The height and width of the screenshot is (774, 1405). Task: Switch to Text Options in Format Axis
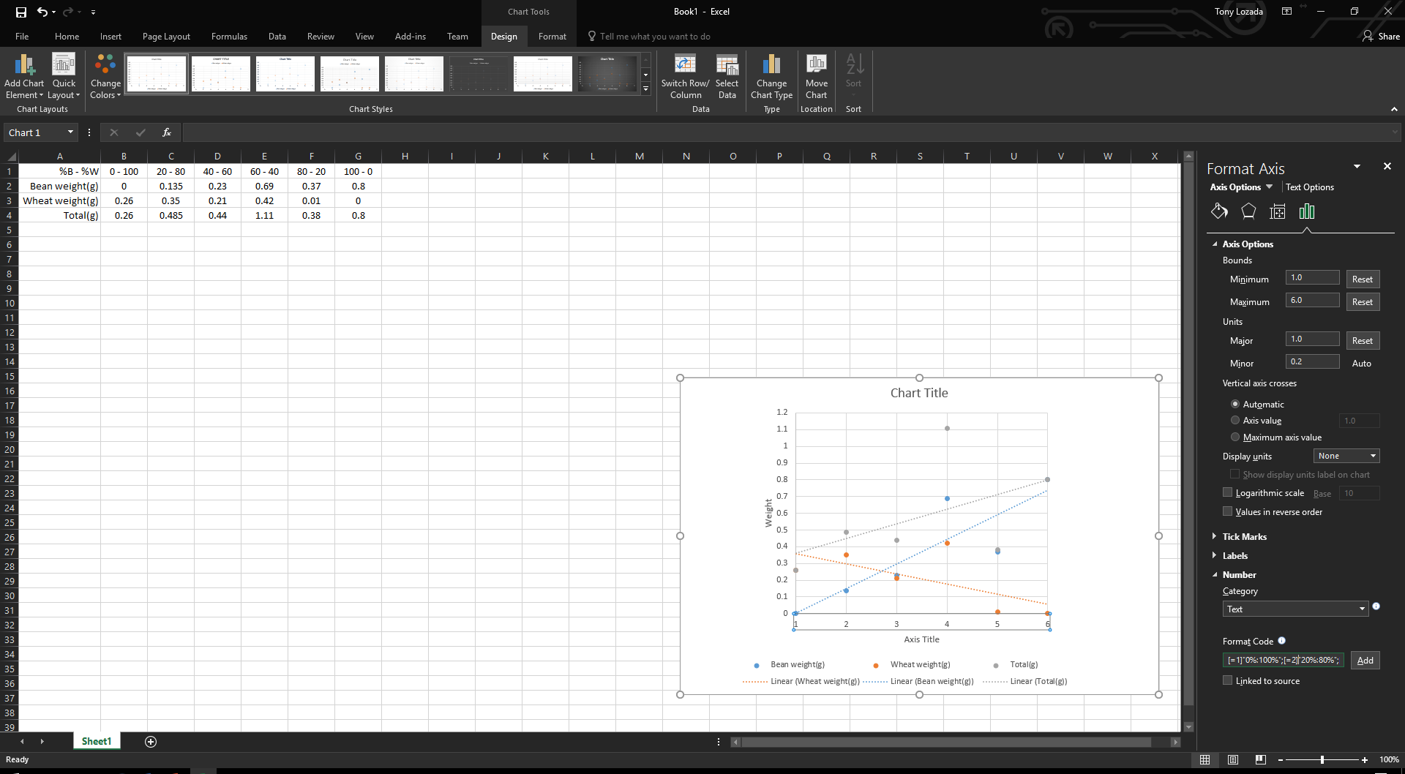(1309, 187)
